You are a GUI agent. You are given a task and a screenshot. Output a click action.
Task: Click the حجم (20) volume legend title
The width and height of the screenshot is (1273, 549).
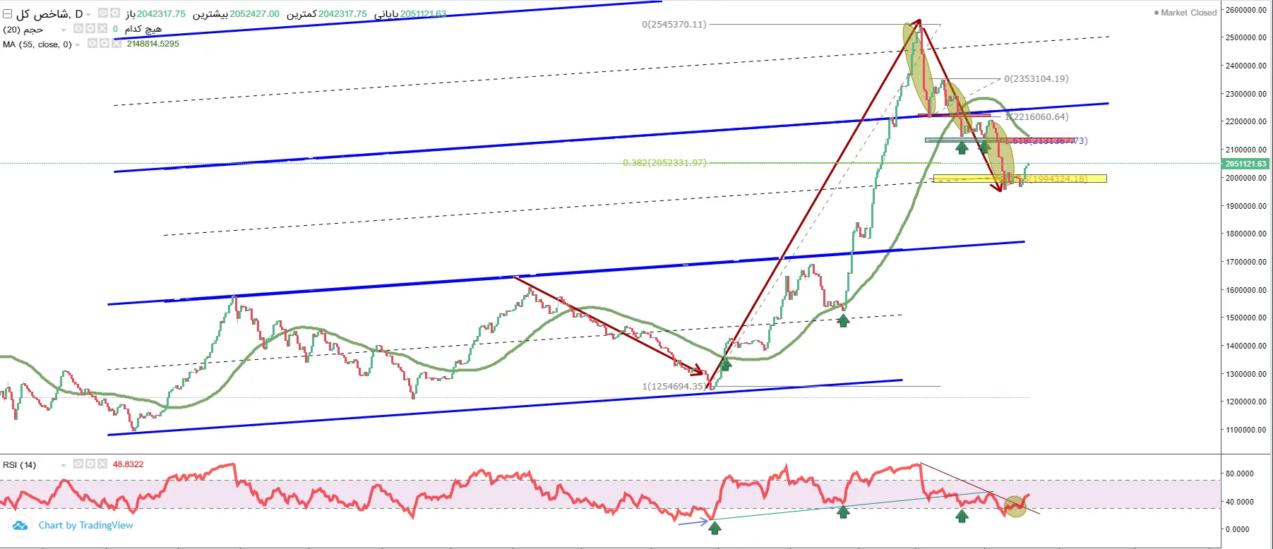pyautogui.click(x=23, y=30)
